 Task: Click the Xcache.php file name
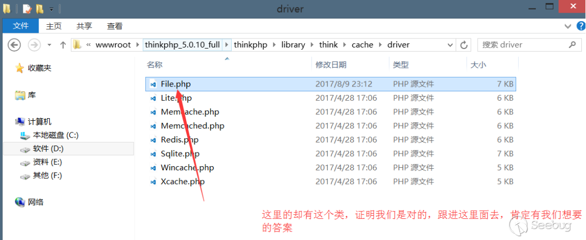(183, 181)
